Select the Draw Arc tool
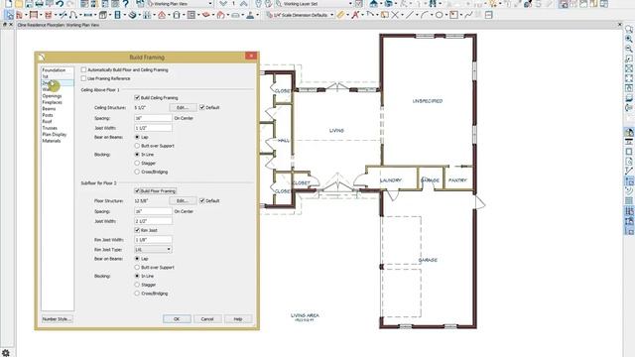635x357 pixels. point(424,16)
